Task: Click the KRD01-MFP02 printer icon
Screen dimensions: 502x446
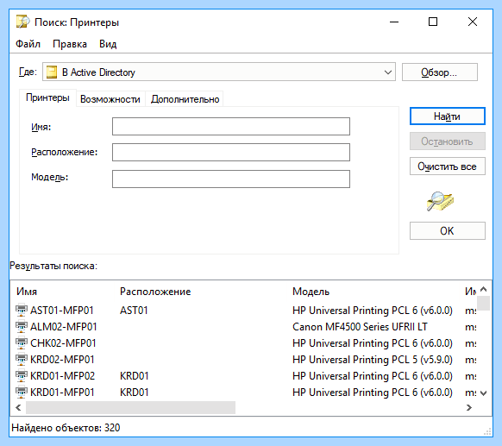Action: (22, 375)
